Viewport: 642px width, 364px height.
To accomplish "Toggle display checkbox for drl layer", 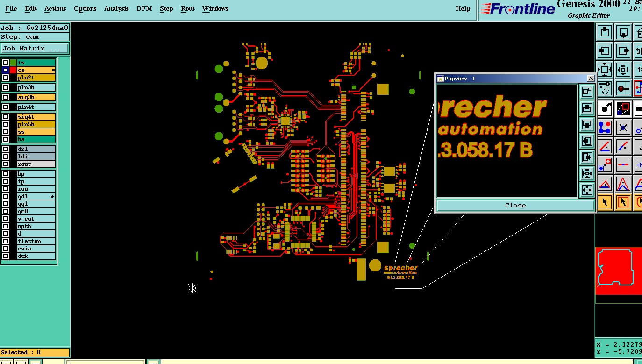I will coord(6,149).
